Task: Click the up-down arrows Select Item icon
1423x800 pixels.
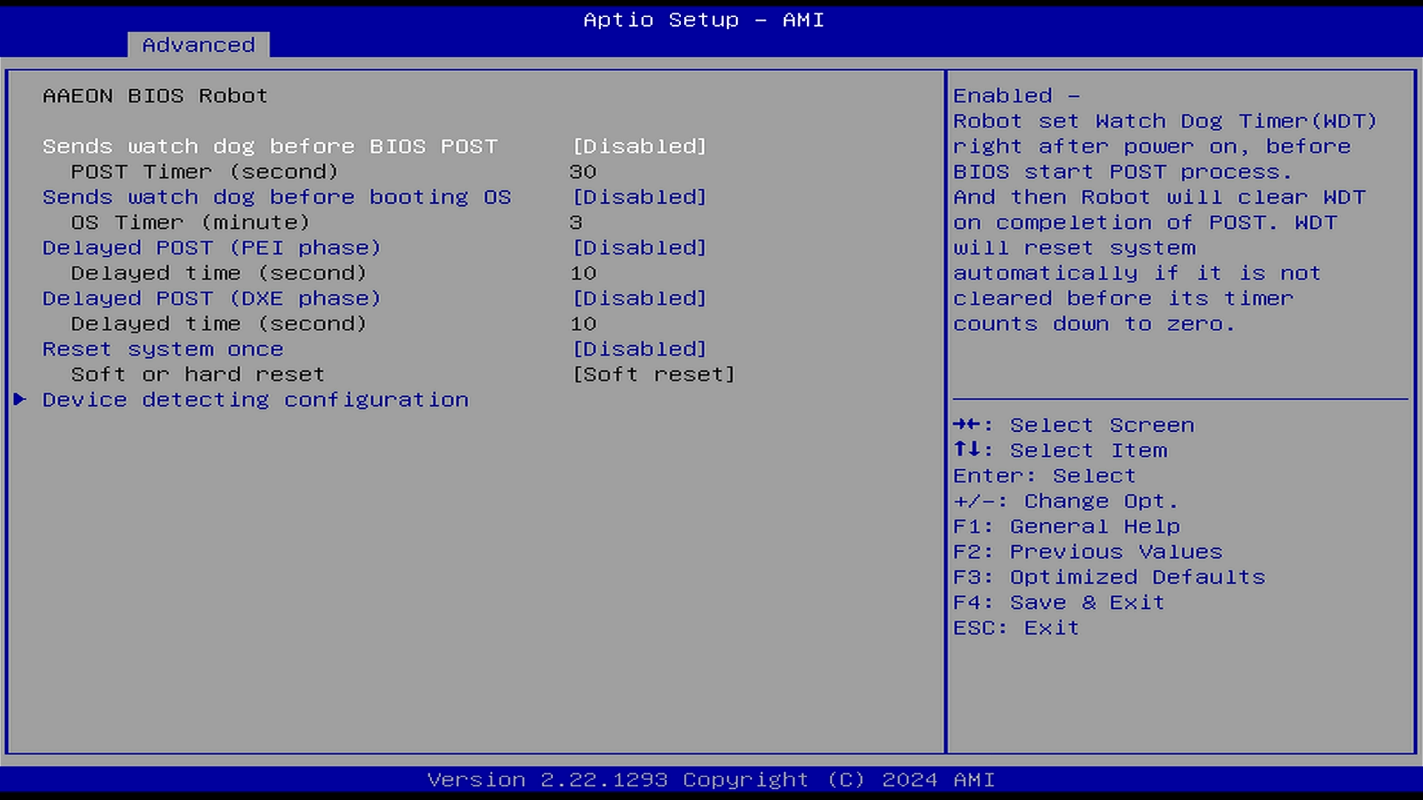Action: click(x=967, y=450)
